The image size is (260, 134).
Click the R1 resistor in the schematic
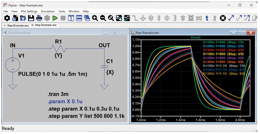click(59, 48)
